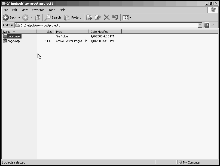
Task: Delete the selected item with X icon
Action: (107, 17)
